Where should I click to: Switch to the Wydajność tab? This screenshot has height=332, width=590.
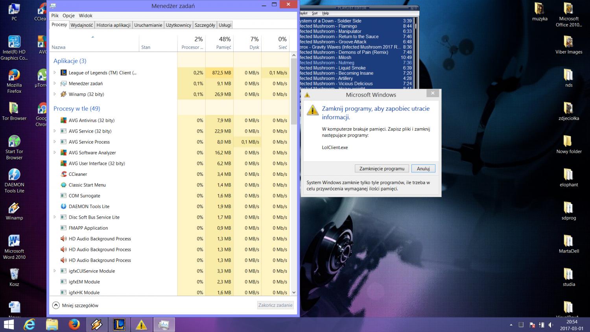tap(82, 25)
